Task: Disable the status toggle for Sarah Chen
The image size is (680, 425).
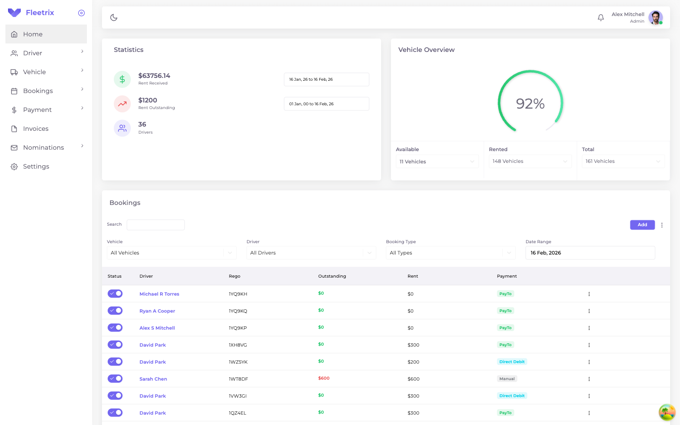Action: [x=115, y=378]
